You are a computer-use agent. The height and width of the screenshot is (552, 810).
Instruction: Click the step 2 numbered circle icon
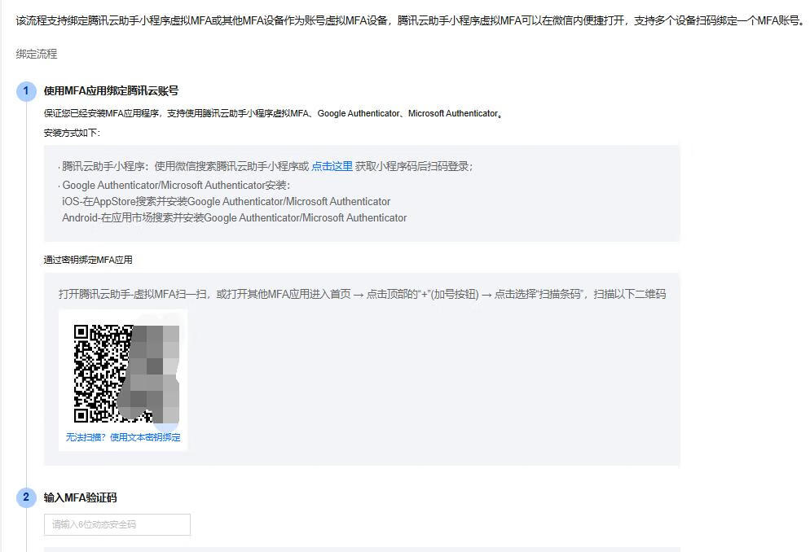click(x=26, y=497)
